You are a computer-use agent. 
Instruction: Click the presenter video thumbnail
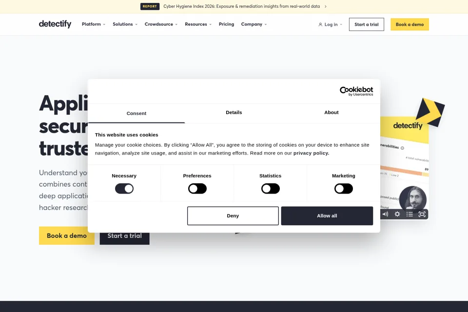coord(413,199)
